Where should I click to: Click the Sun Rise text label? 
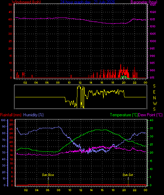pos(48,175)
